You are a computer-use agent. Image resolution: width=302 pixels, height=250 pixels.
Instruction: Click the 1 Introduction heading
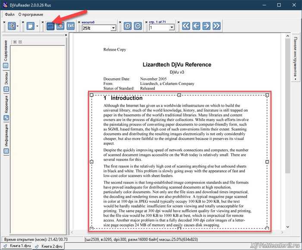pyautogui.click(x=123, y=98)
